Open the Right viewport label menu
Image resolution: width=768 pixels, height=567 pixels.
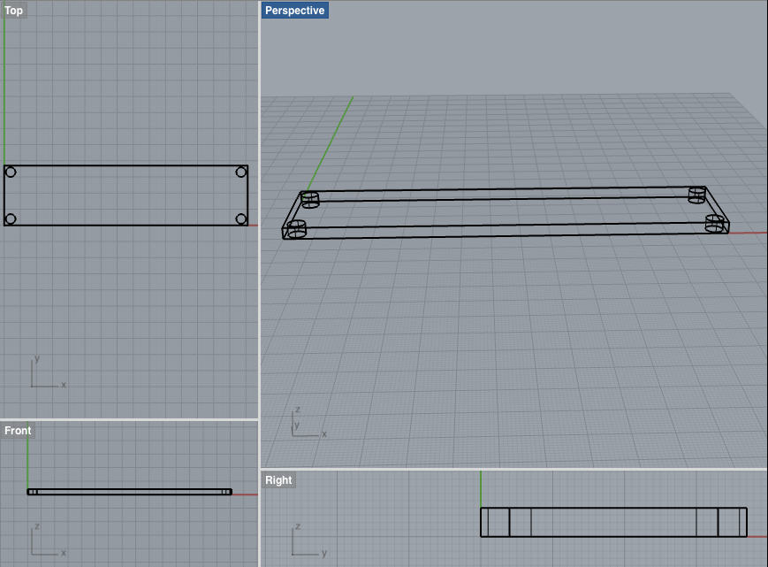tap(278, 480)
